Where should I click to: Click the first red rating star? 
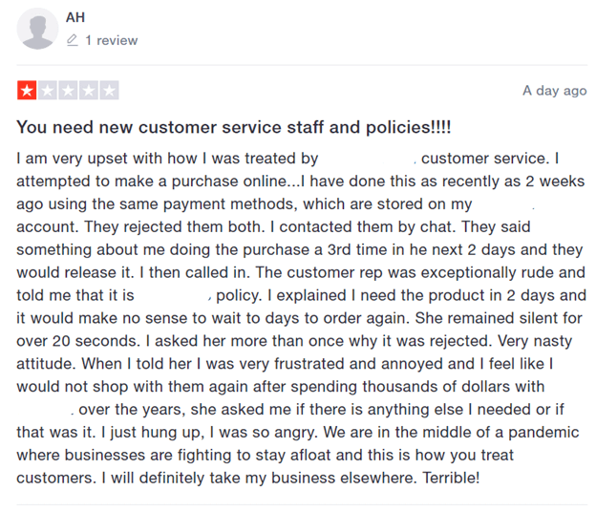(x=26, y=92)
